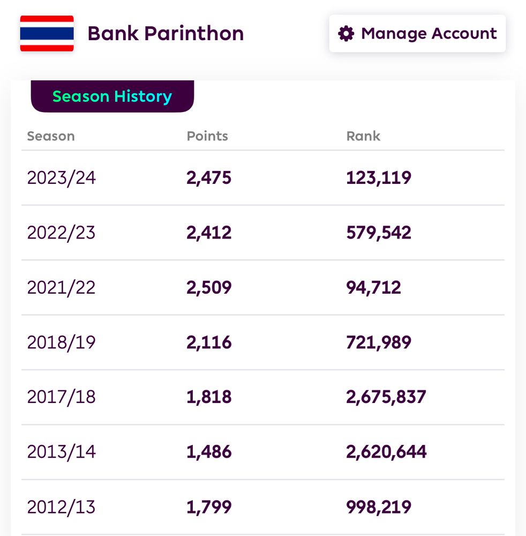
Task: Click the rank 998,219 value
Action: [x=379, y=507]
